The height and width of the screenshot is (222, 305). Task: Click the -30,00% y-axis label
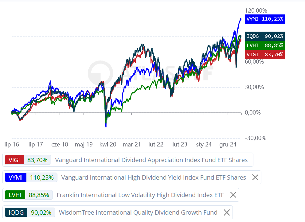pyautogui.click(x=256, y=138)
